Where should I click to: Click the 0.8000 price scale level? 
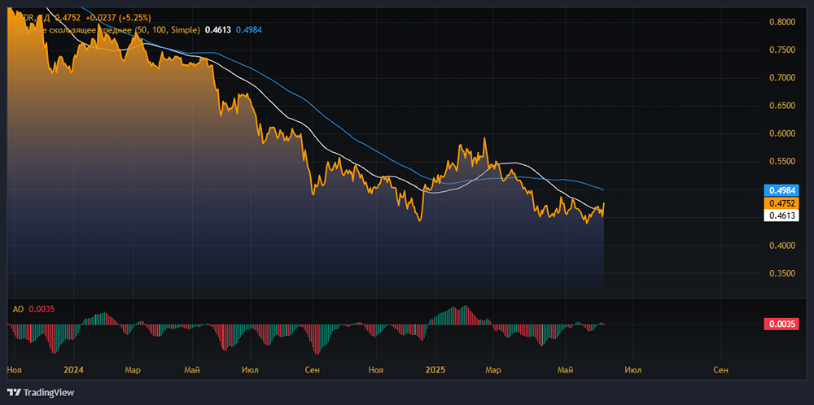[x=781, y=22]
